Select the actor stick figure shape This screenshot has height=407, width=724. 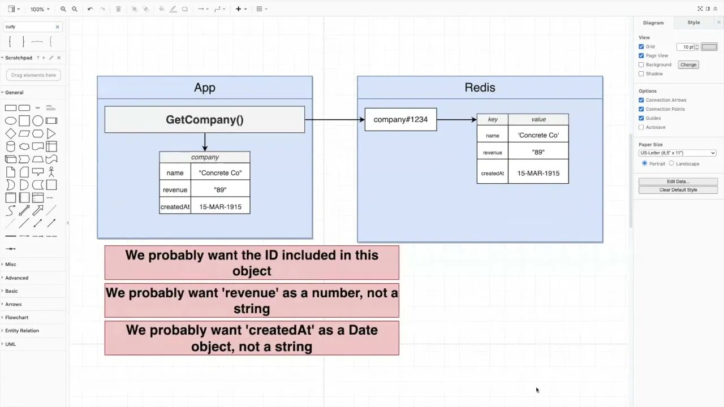point(51,172)
